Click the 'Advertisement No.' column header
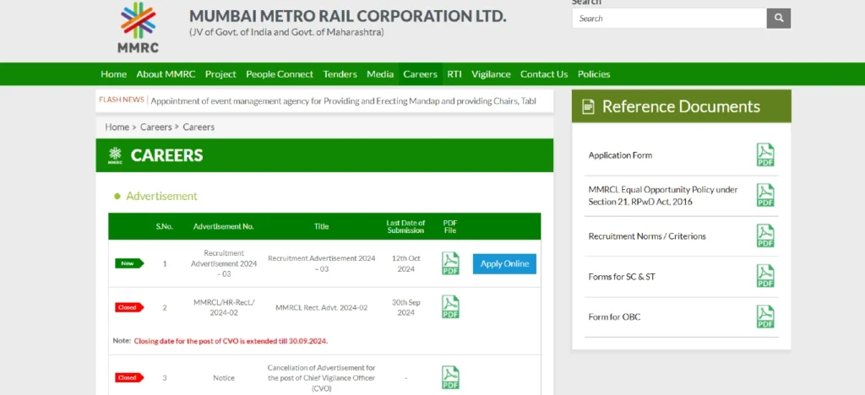This screenshot has width=865, height=395. coord(223,226)
